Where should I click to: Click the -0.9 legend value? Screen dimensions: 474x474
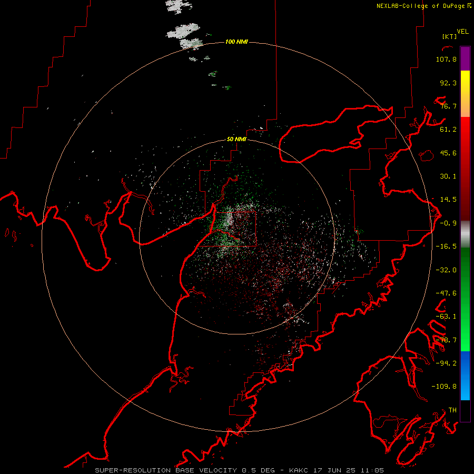tap(448, 223)
